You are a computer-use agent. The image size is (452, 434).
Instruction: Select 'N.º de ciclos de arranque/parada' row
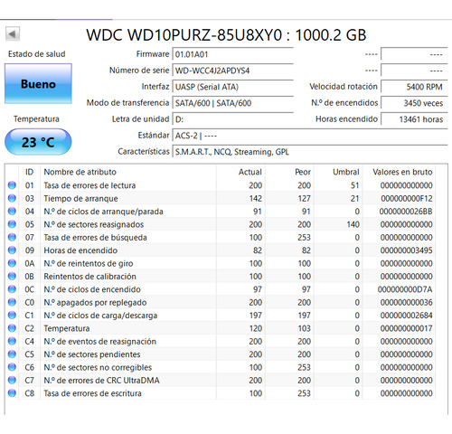[221, 211]
